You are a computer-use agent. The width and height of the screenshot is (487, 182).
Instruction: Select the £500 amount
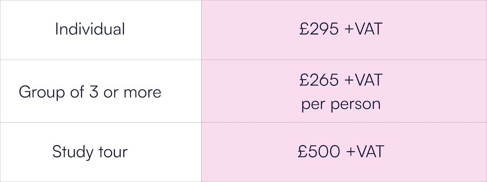coord(319,152)
